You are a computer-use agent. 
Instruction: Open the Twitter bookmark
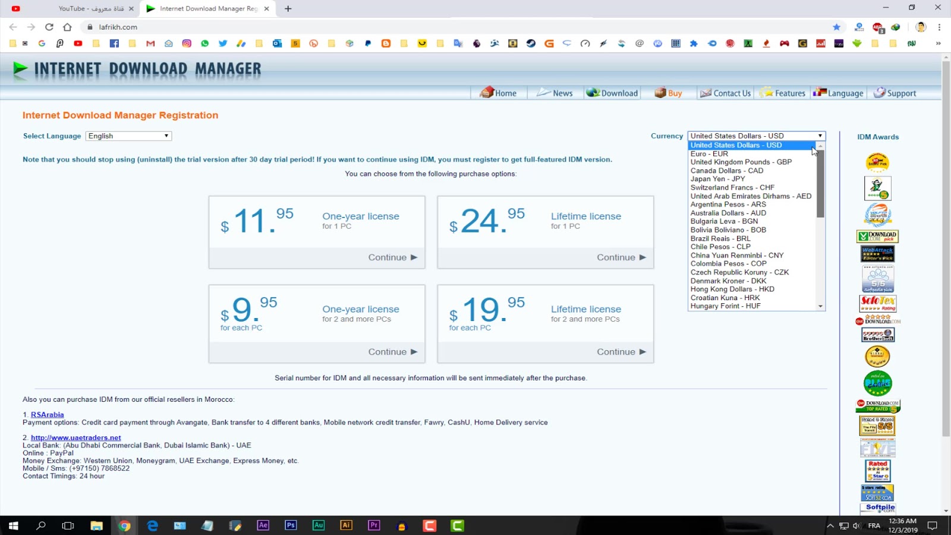[223, 43]
